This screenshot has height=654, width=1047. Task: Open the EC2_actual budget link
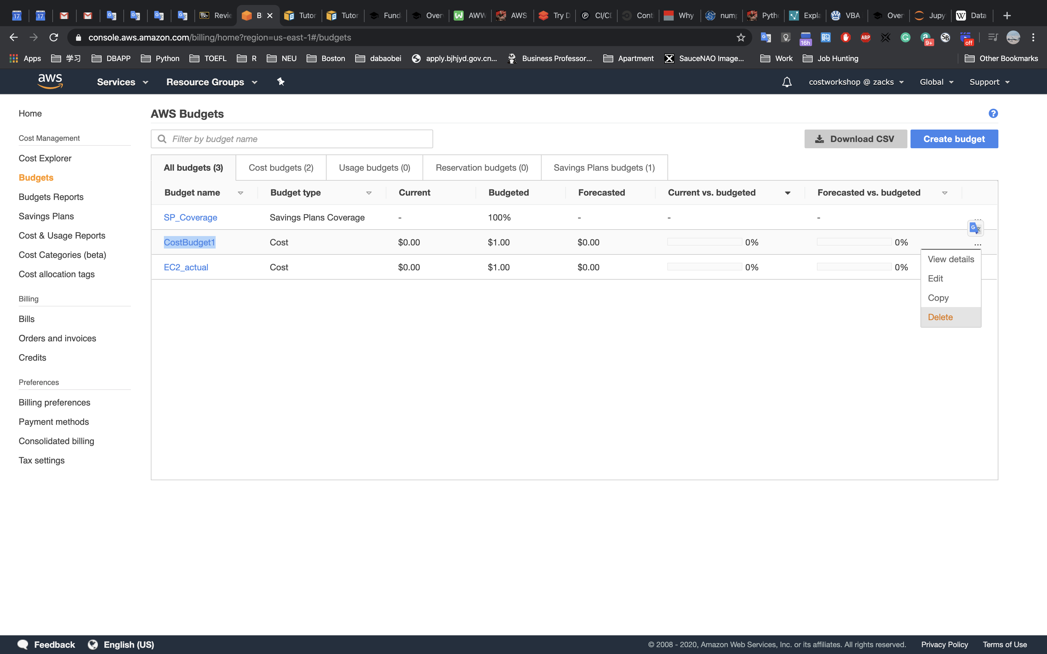186,267
